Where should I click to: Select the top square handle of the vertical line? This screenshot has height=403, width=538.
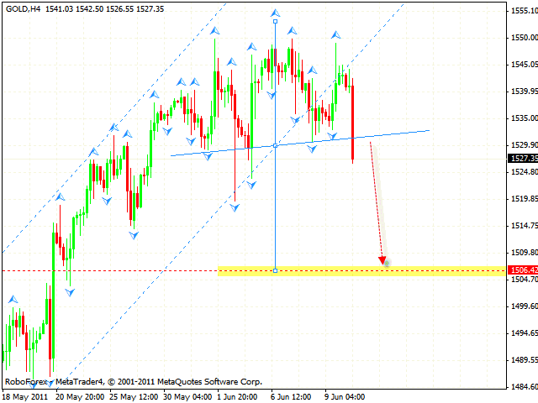(276, 21)
